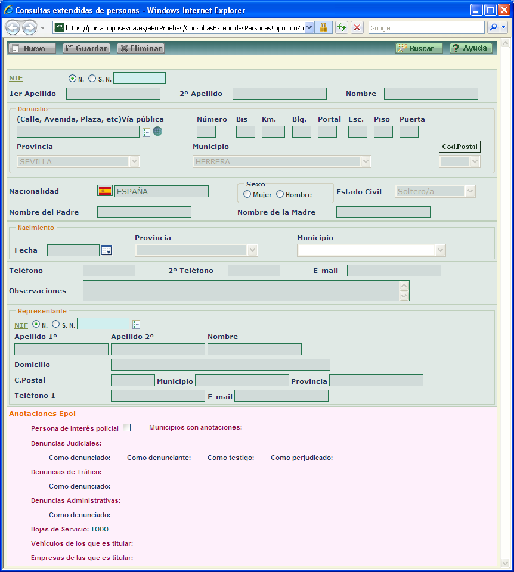Click the browser stop loading icon

(x=357, y=28)
